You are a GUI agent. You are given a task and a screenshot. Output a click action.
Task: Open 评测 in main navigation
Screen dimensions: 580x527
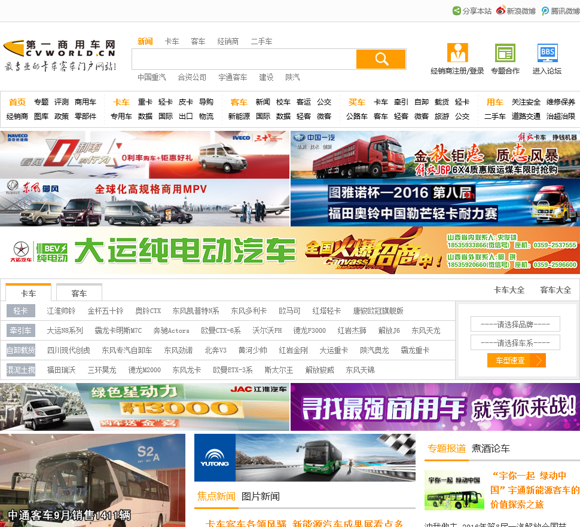[x=62, y=102]
